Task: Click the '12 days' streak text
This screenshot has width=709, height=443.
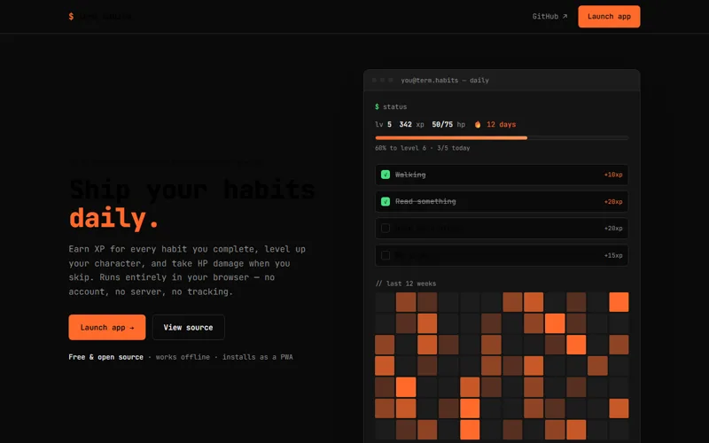Action: pyautogui.click(x=501, y=124)
